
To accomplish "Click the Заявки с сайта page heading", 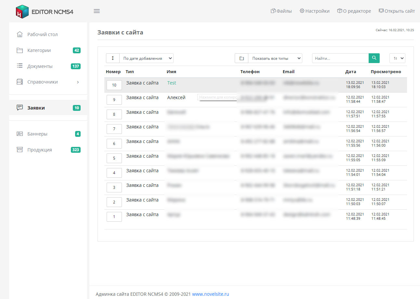I will click(x=120, y=32).
